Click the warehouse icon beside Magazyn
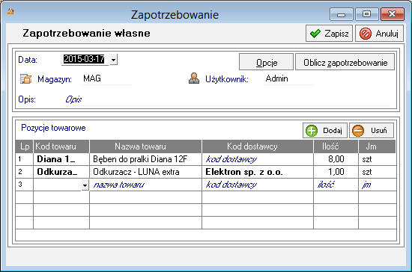This screenshot has width=412, height=272. pyautogui.click(x=25, y=79)
